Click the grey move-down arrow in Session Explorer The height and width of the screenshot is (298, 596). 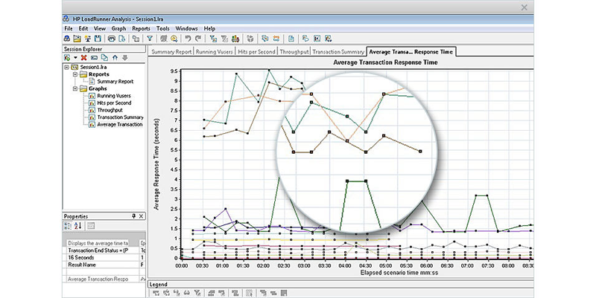(x=124, y=57)
